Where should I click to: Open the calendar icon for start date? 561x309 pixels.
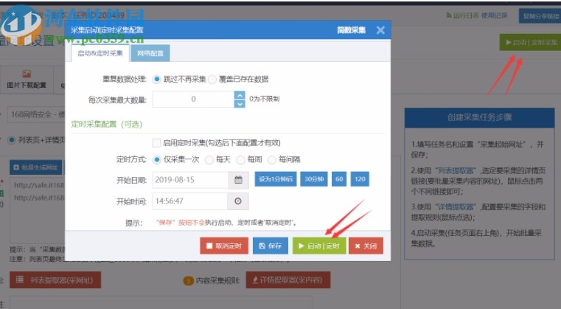pyautogui.click(x=238, y=180)
